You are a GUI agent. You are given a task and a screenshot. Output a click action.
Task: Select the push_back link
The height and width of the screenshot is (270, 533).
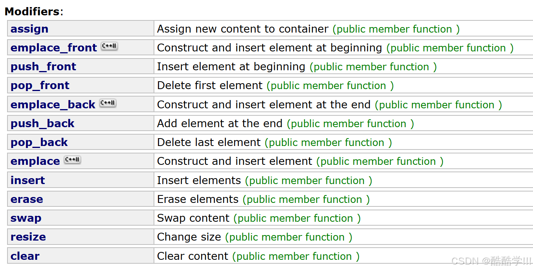42,124
